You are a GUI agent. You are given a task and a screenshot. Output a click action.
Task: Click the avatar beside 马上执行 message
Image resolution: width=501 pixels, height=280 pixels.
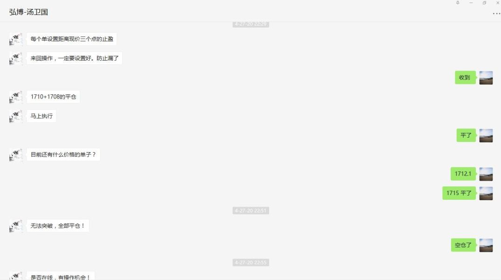pyautogui.click(x=16, y=116)
